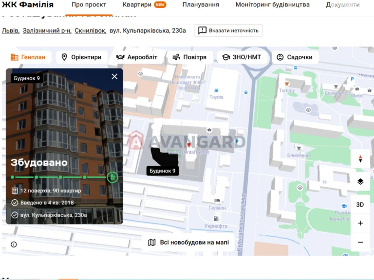Click the Toyota car dealer marker
This screenshot has height=280, width=374.
pyautogui.click(x=216, y=90)
